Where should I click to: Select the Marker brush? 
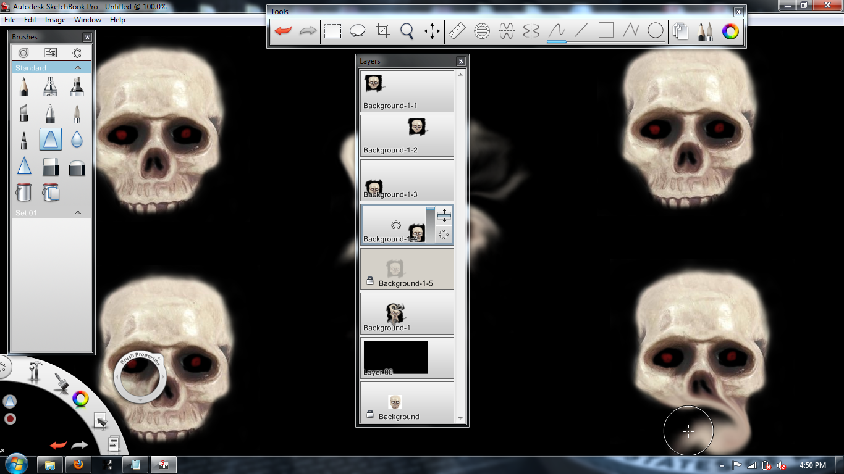point(77,86)
